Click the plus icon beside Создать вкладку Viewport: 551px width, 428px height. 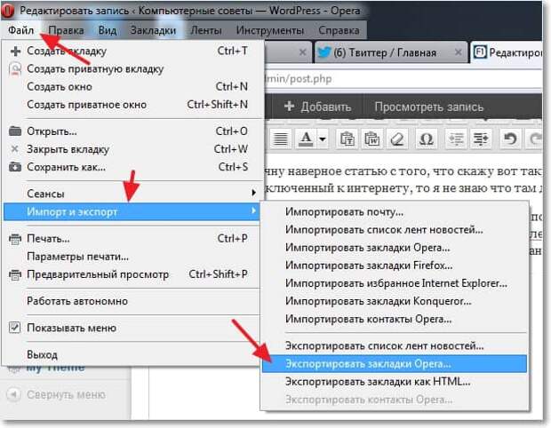coord(15,52)
